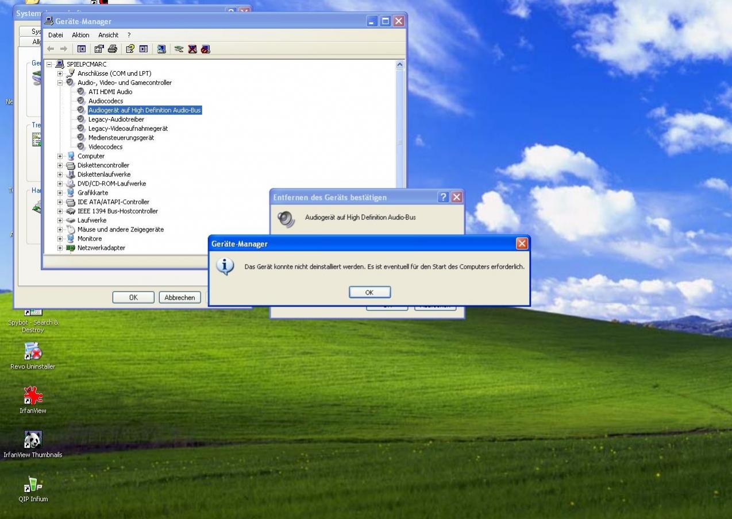Expand IEEE 1394 Bus-Hostcontroller node
Viewport: 732px width, 519px height.
(60, 211)
